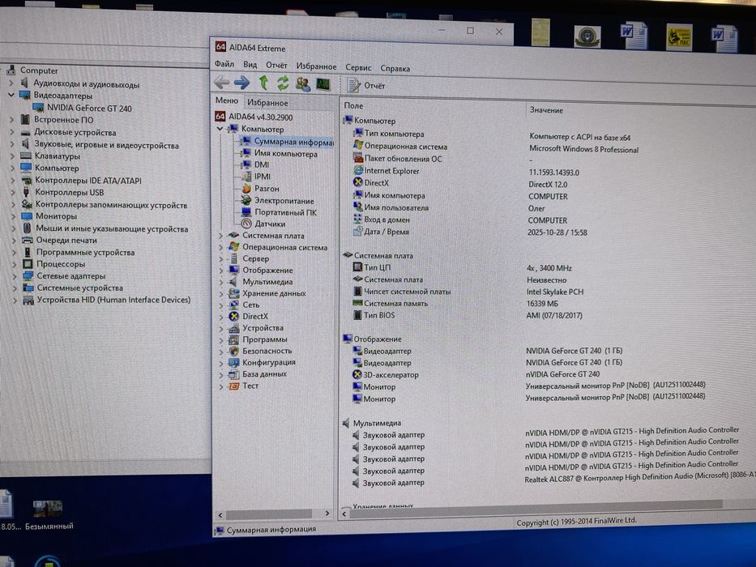Expand Операционная система tree node
The image size is (756, 567).
[x=221, y=247]
